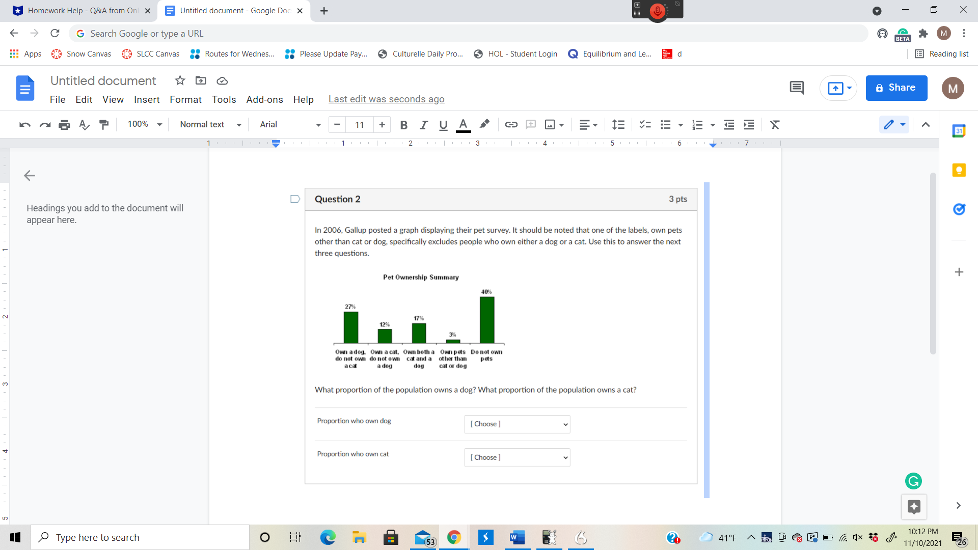The image size is (978, 550).
Task: Click the Share button
Action: [x=896, y=88]
